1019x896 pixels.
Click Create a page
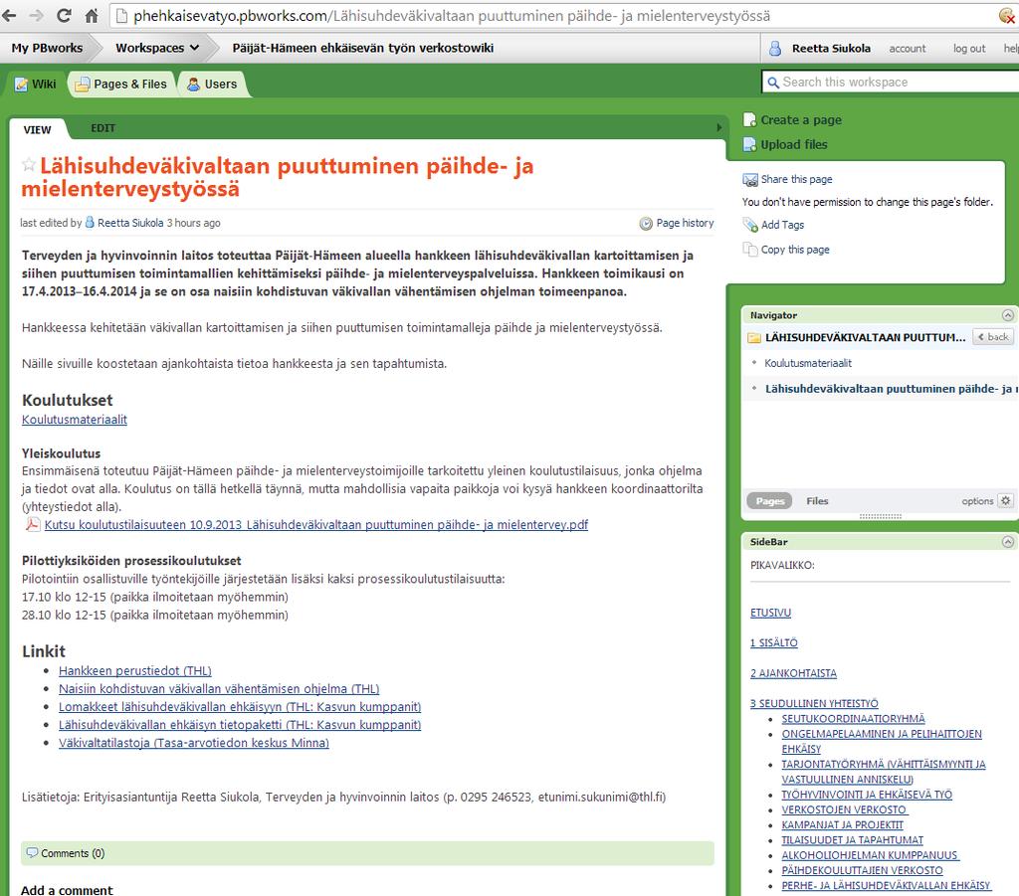(x=801, y=120)
